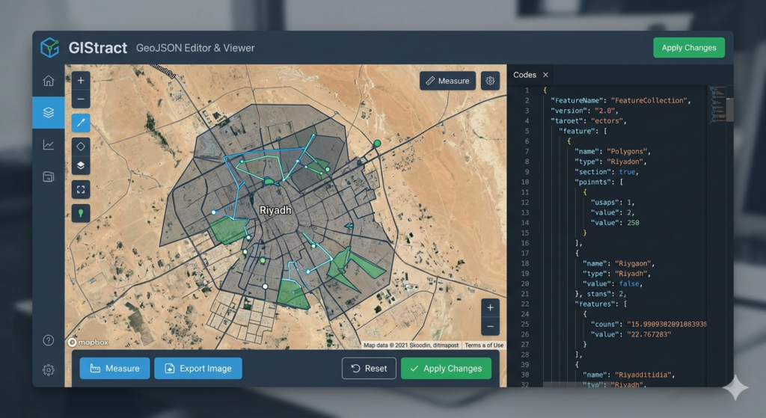Click "Riyadditidia" name value in code
This screenshot has width=766, height=418.
click(644, 375)
